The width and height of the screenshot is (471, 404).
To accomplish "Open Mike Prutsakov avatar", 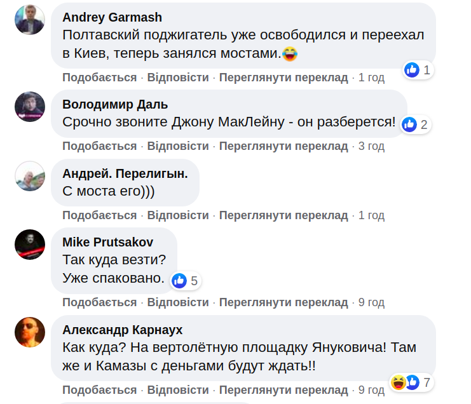I will [30, 245].
